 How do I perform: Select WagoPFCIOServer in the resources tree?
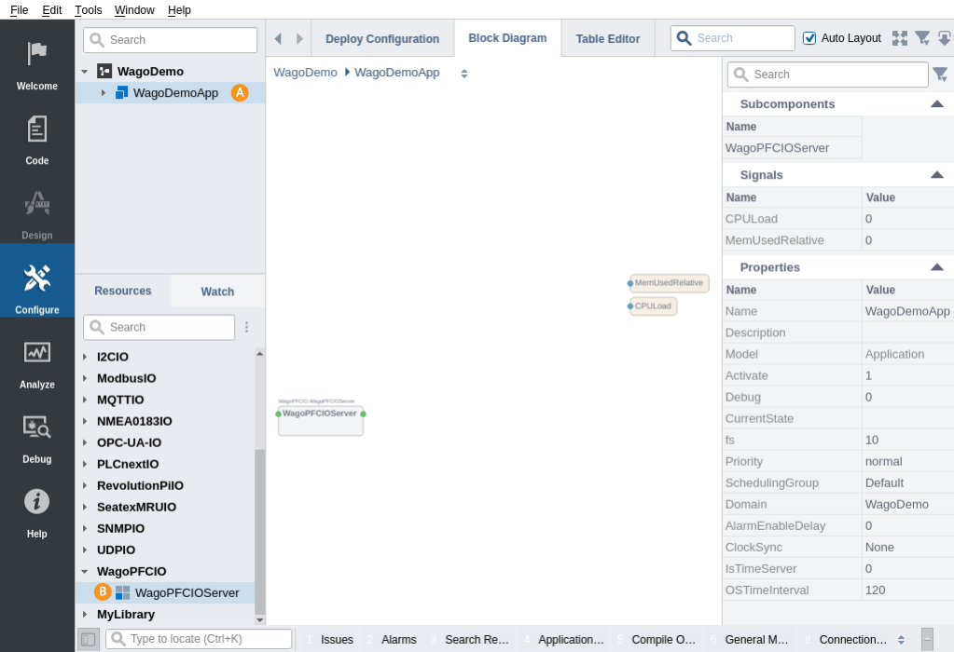[187, 592]
